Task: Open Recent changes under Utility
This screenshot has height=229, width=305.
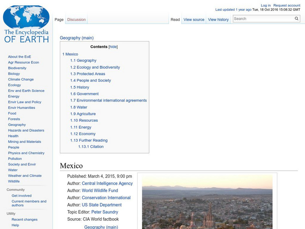Action: 24,219
